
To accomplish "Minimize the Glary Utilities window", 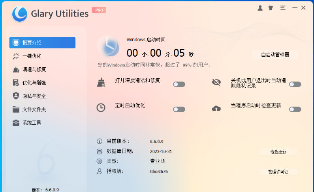I will pos(295,8).
